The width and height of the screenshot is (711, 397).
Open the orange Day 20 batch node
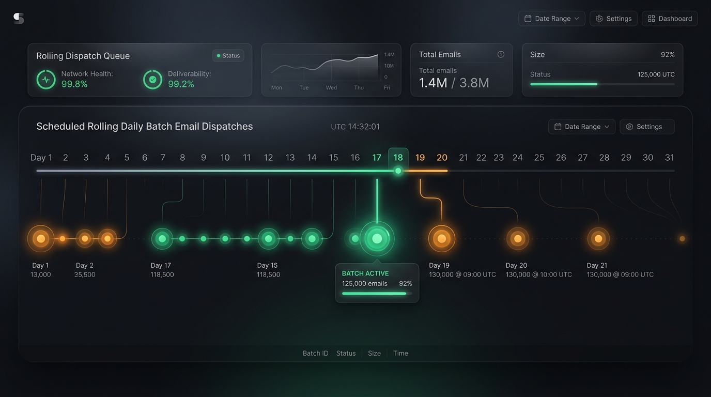pyautogui.click(x=517, y=239)
